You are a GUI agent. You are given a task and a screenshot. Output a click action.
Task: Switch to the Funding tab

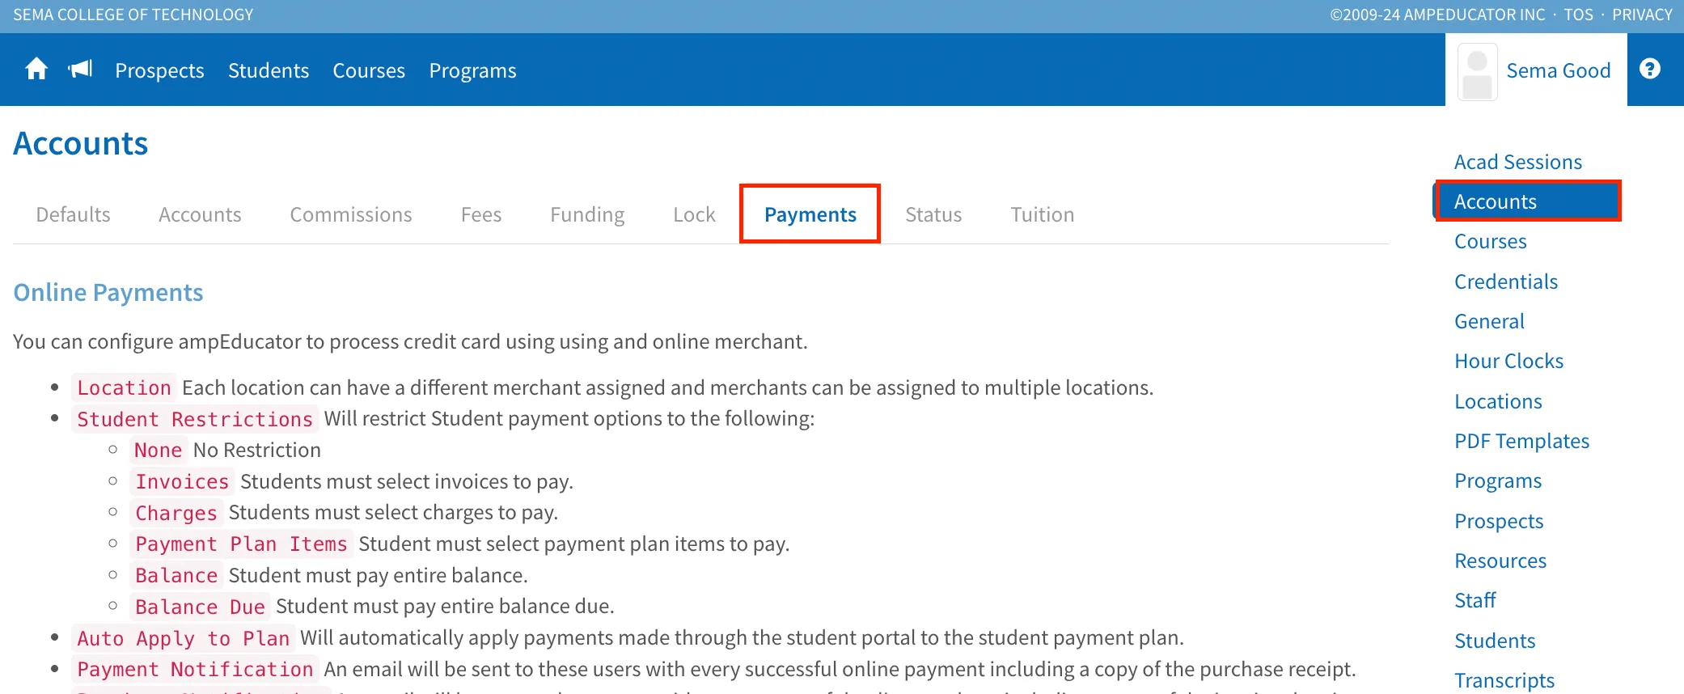pyautogui.click(x=587, y=214)
